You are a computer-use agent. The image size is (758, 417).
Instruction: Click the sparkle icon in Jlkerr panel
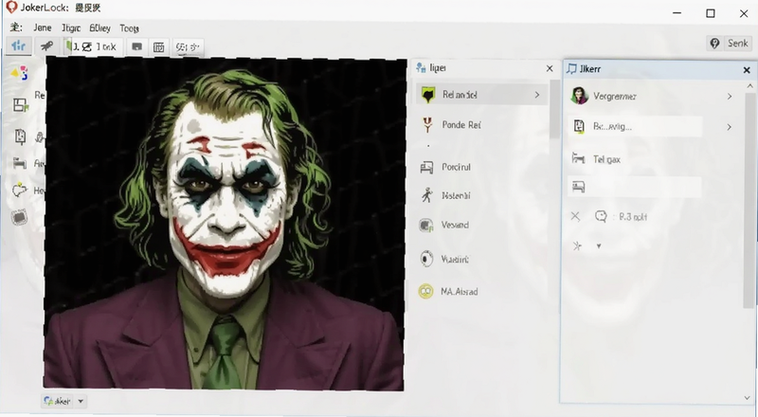[x=577, y=245]
